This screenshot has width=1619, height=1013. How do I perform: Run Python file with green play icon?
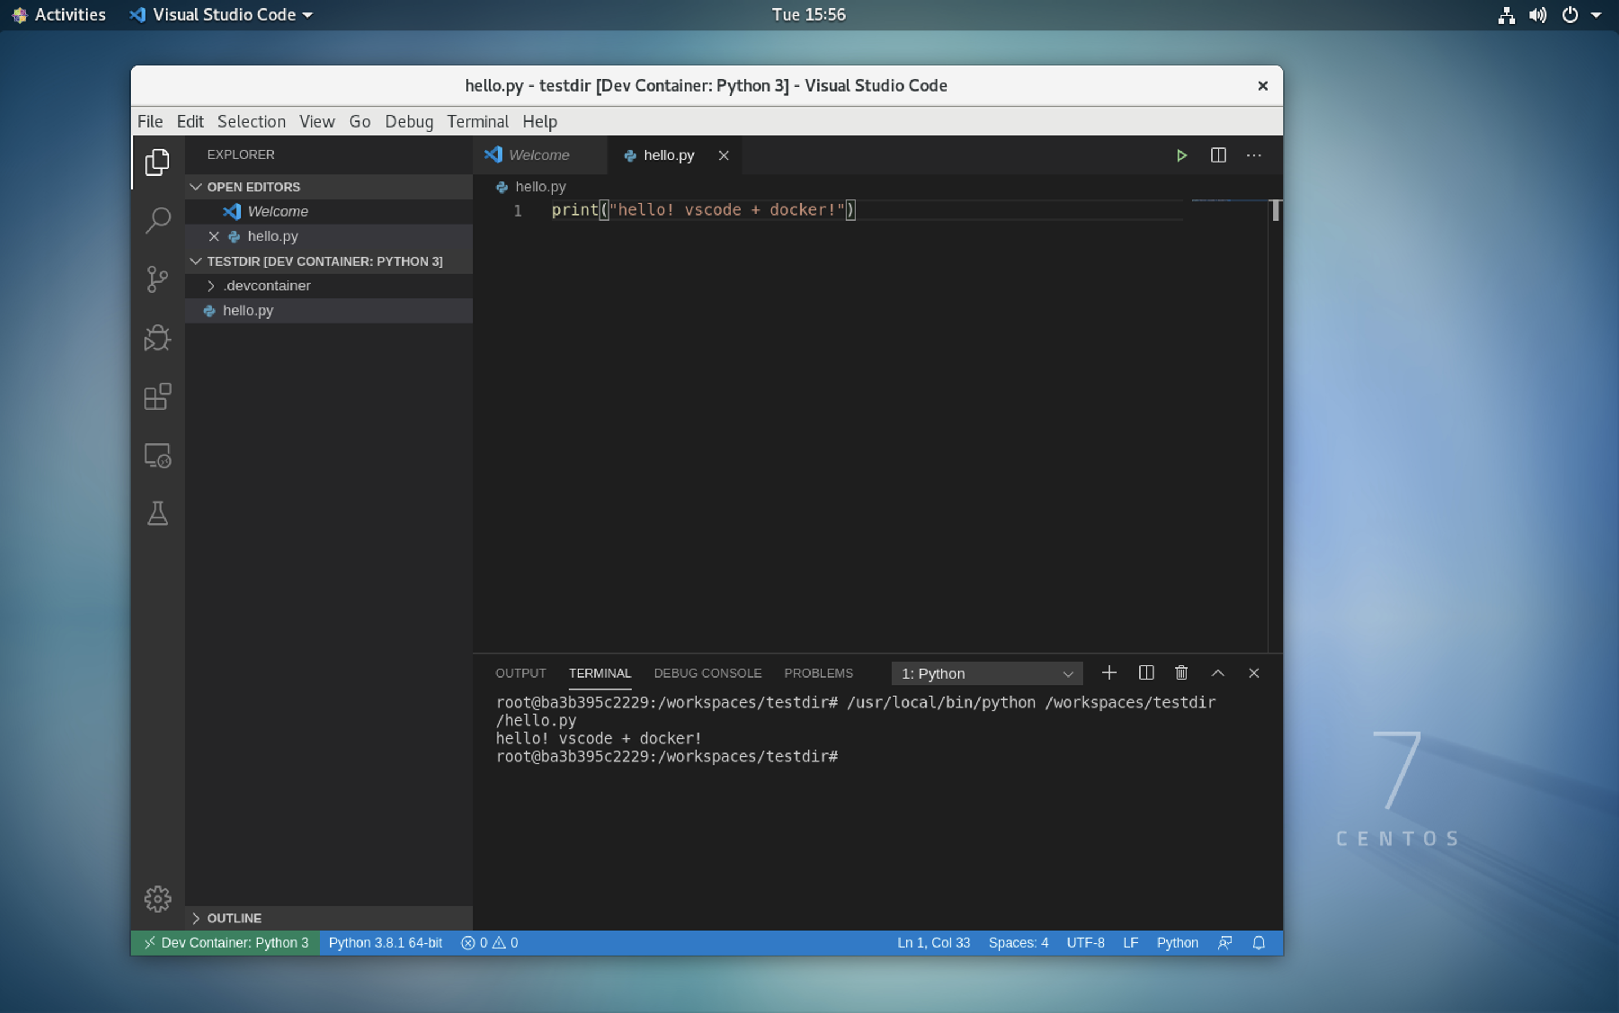[1182, 155]
